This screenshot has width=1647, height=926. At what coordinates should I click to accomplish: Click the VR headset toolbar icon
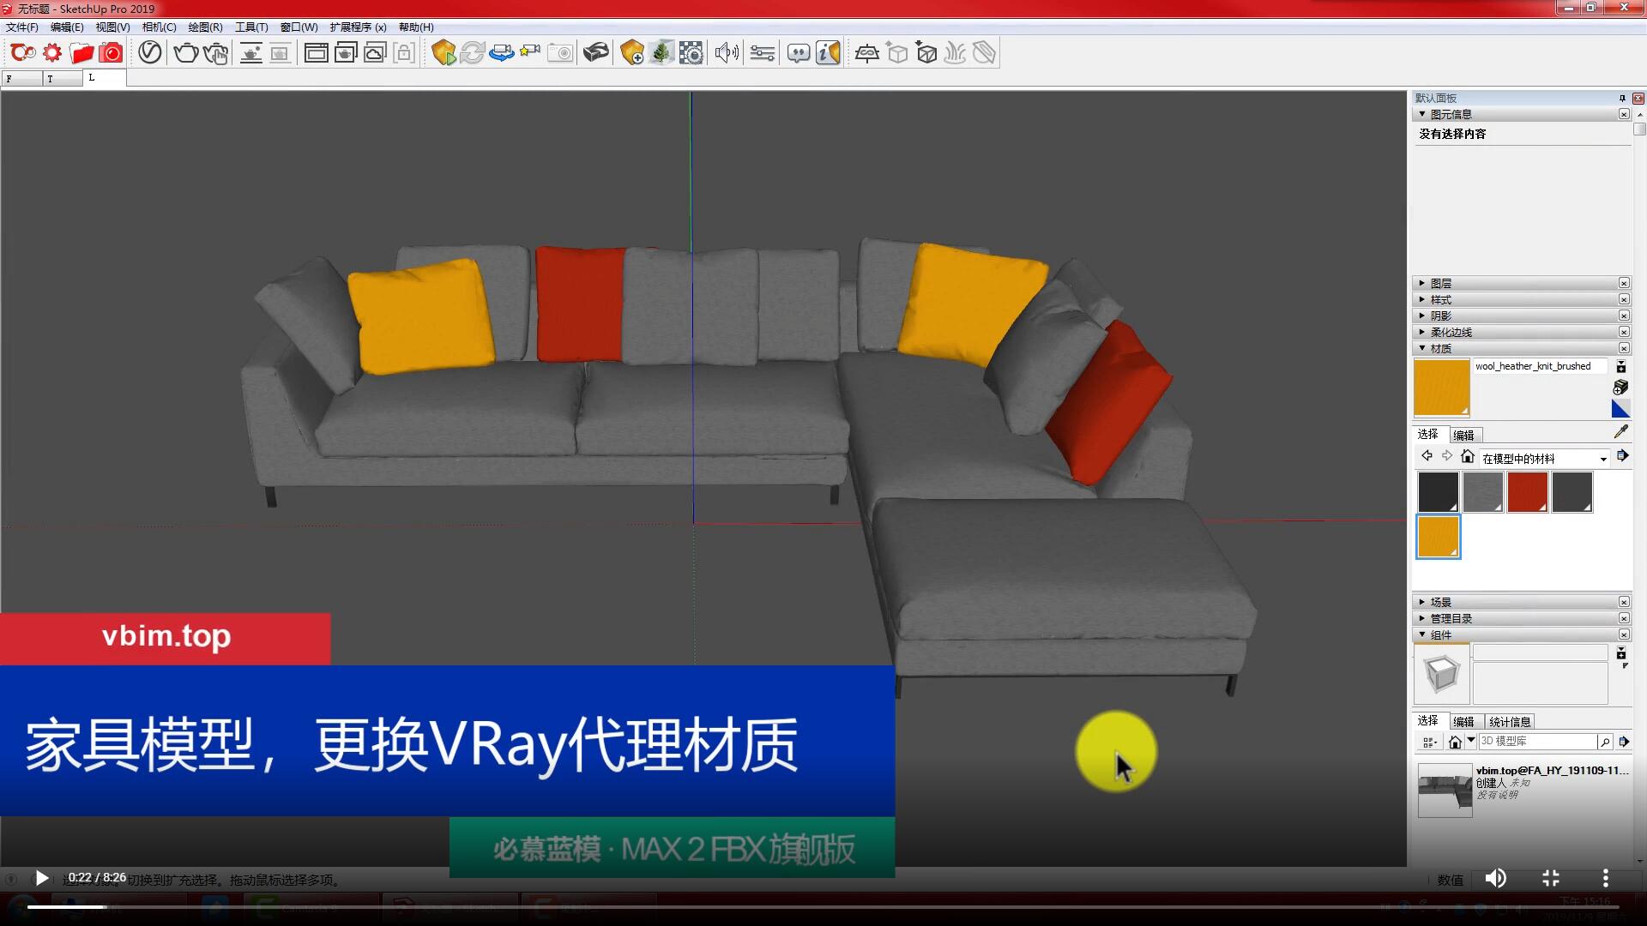click(x=595, y=53)
